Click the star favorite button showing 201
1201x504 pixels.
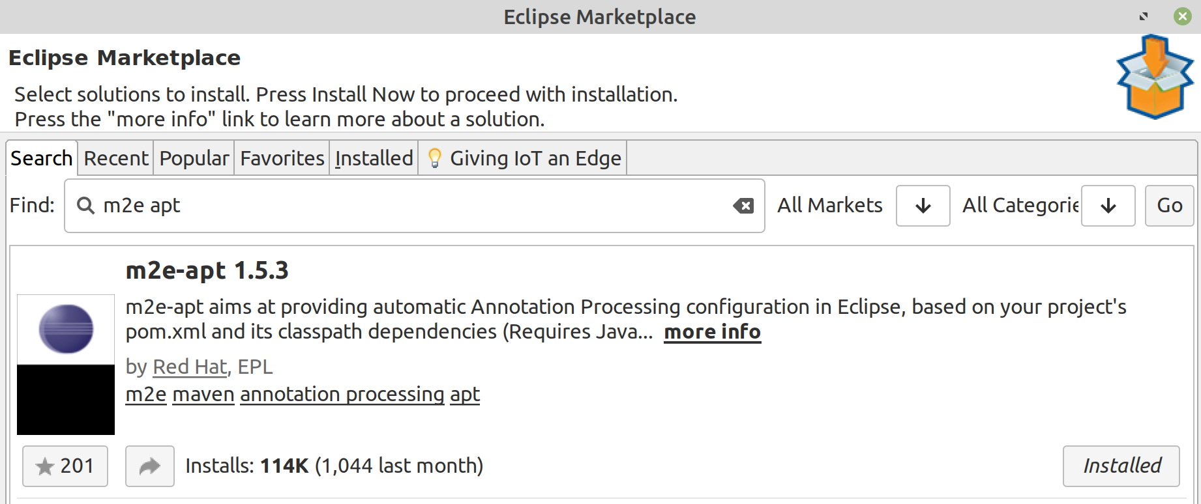pos(65,466)
